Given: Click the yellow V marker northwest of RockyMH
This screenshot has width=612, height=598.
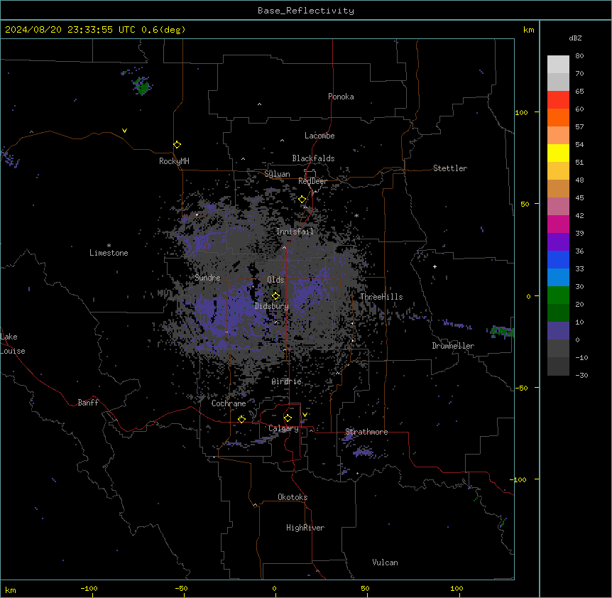Looking at the screenshot, I should click(124, 131).
